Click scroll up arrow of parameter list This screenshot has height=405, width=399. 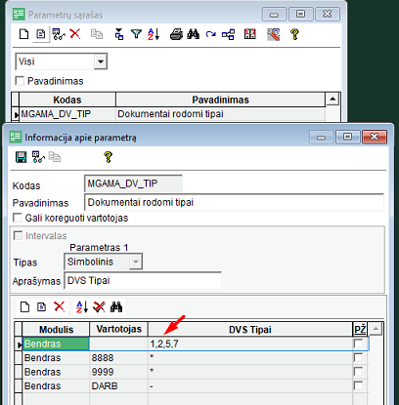[x=332, y=99]
